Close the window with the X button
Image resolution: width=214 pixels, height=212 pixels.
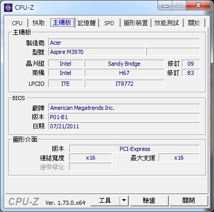(x=198, y=6)
